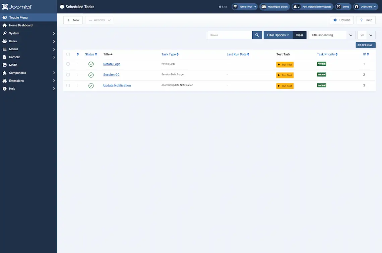Open the Title ascending sort dropdown

click(331, 35)
